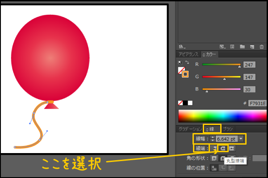Viewport: 268px width, 178px height.
Task: Set default fill and stroke colors
Action: coord(180,62)
